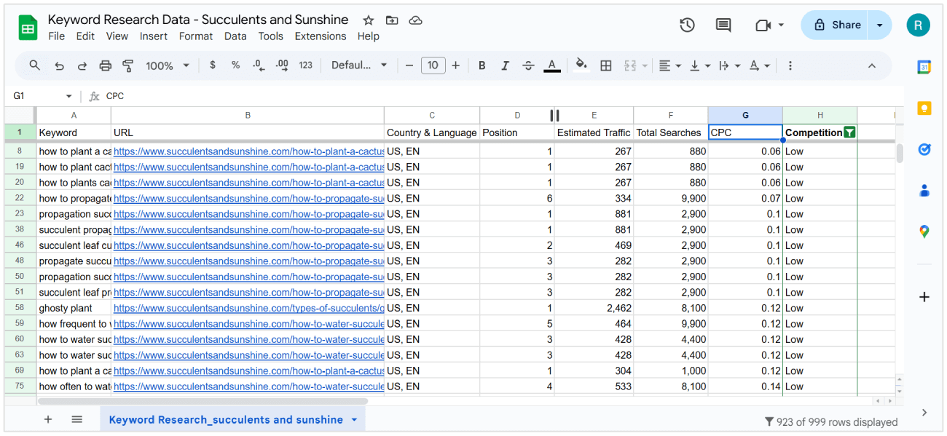Open the Default font dropdown
The width and height of the screenshot is (947, 436).
pos(360,65)
